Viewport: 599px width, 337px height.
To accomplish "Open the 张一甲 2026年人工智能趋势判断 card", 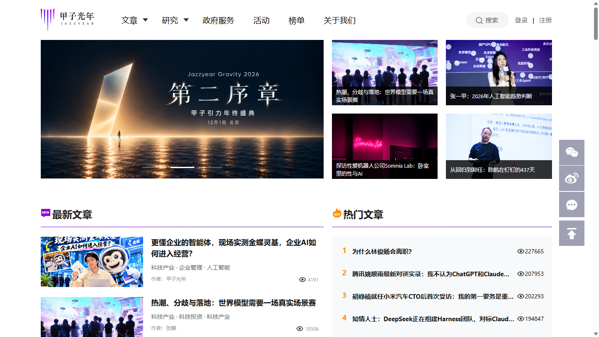I will coord(499,72).
